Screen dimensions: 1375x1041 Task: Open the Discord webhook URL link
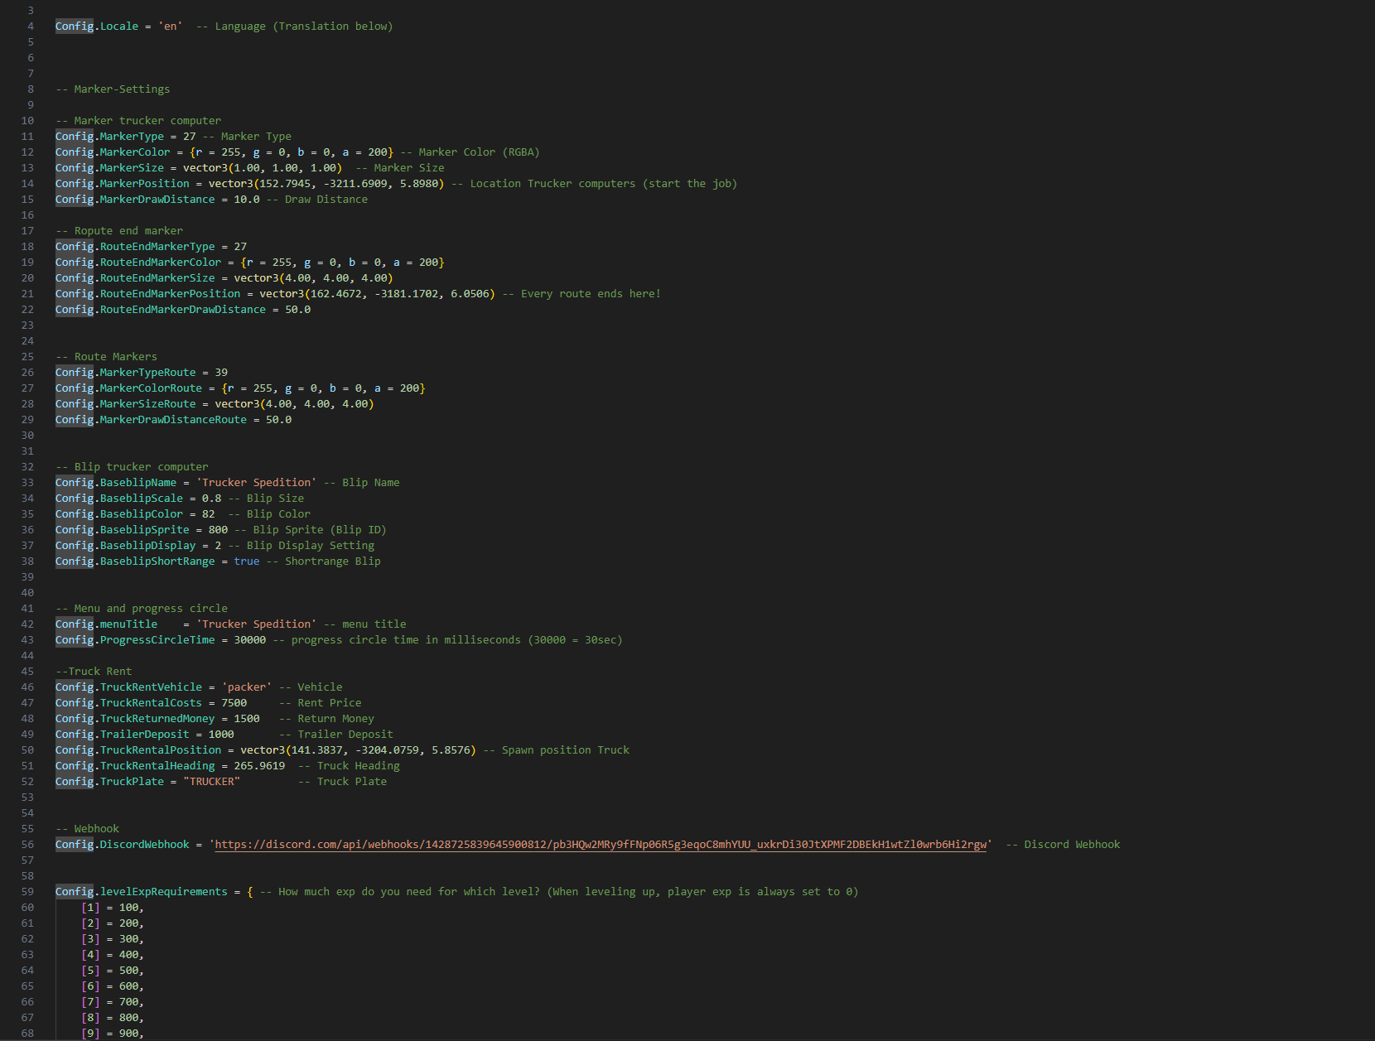(601, 845)
